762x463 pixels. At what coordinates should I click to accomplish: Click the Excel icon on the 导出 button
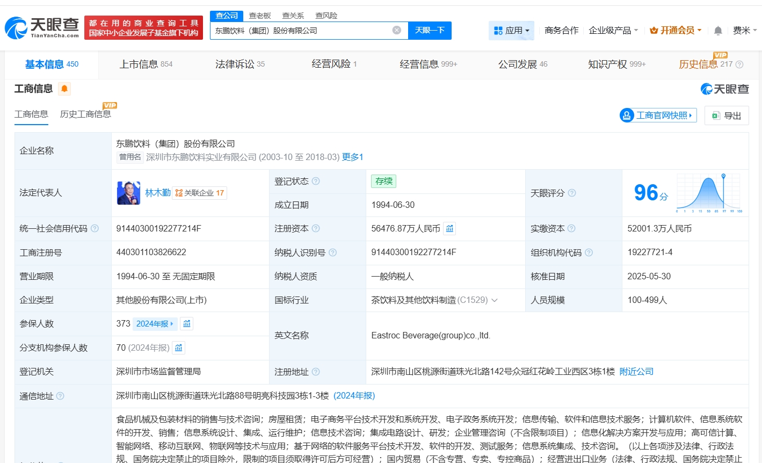pyautogui.click(x=716, y=115)
